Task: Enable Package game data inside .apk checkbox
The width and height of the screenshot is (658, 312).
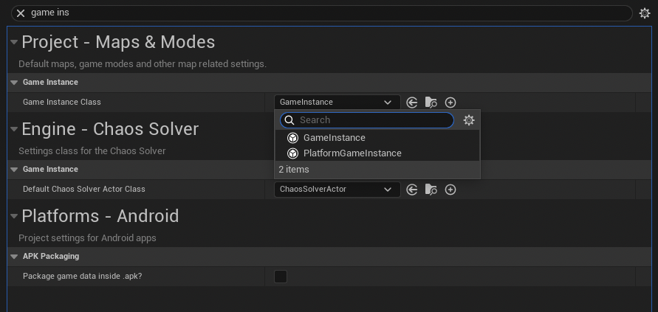Action: click(281, 277)
